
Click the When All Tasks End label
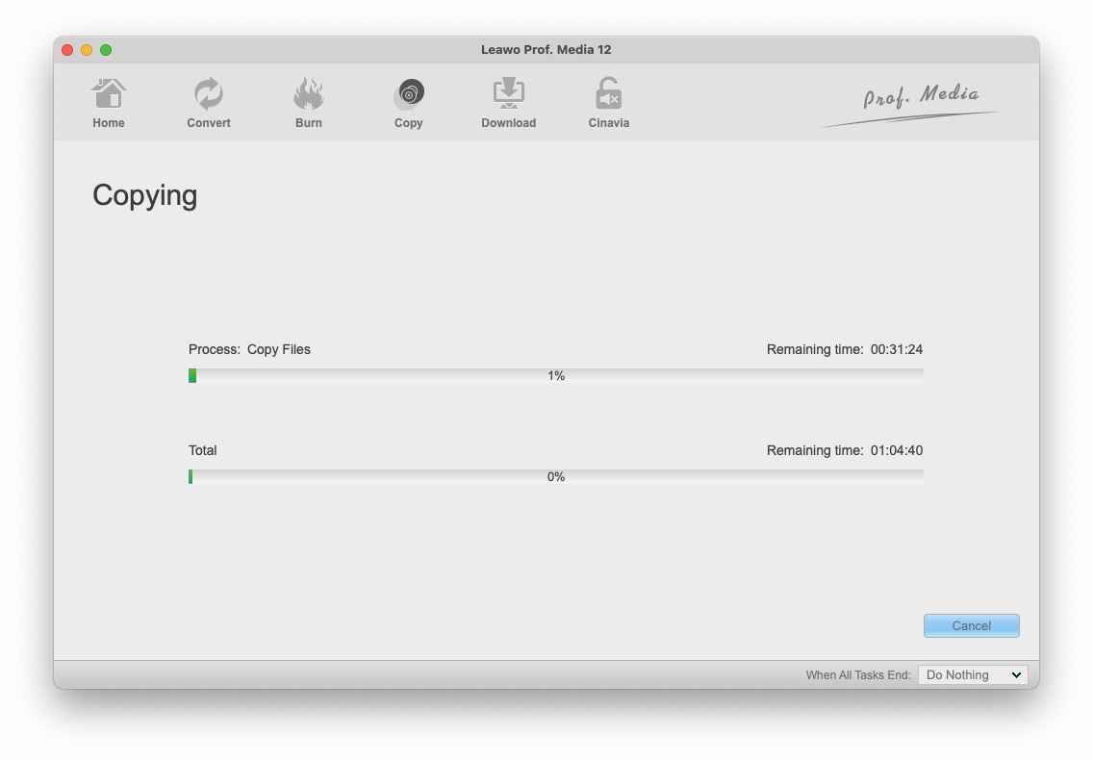857,675
